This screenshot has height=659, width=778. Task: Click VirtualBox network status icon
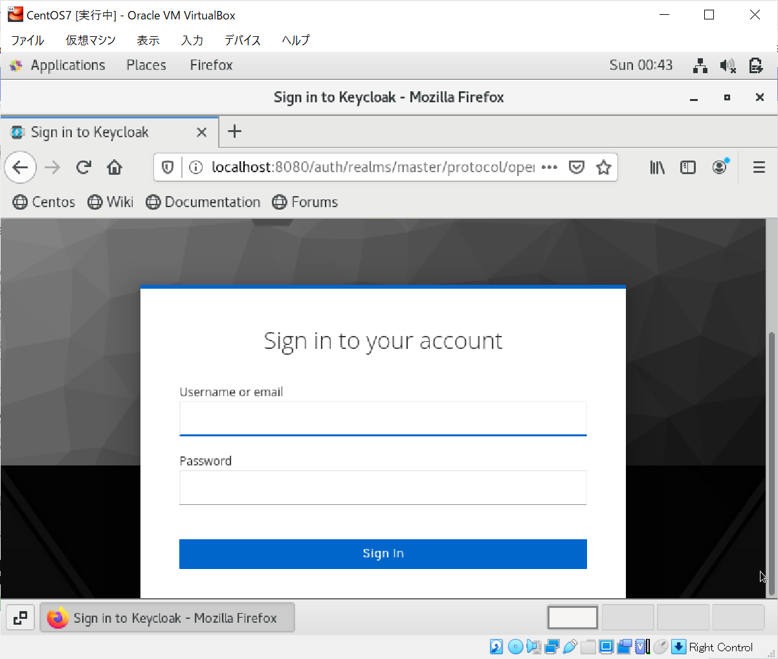pos(552,647)
